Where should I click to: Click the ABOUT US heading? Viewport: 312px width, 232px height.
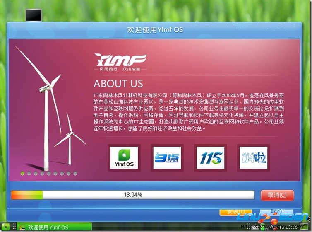click(118, 83)
